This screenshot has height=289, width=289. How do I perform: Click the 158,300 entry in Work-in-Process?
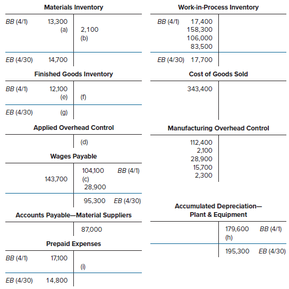[200, 30]
